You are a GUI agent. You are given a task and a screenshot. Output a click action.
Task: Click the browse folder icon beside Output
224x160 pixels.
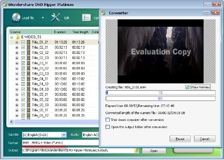pyautogui.click(x=137, y=150)
